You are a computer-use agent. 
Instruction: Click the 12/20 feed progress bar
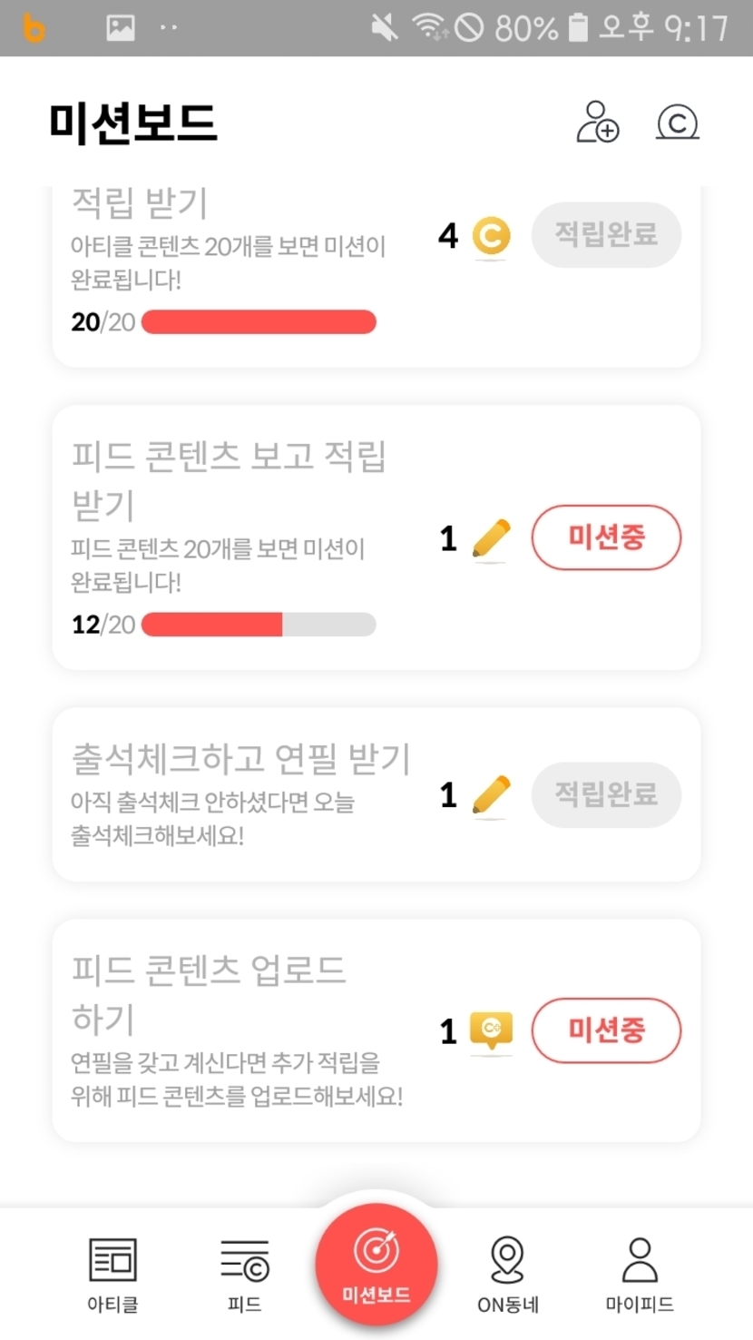(x=259, y=625)
